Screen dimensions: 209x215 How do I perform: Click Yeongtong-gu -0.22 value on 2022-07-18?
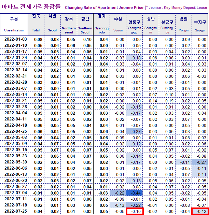pyautogui.click(x=134, y=205)
